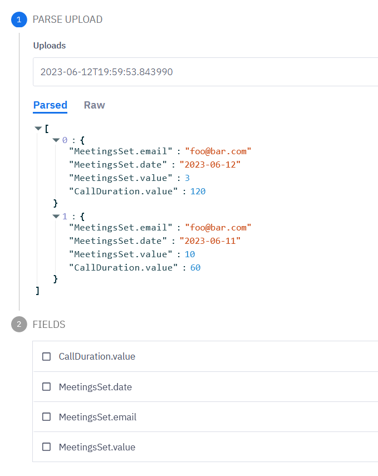The image size is (378, 476).
Task: Collapse JSON item 0 disclosure triangle
Action: (56, 140)
